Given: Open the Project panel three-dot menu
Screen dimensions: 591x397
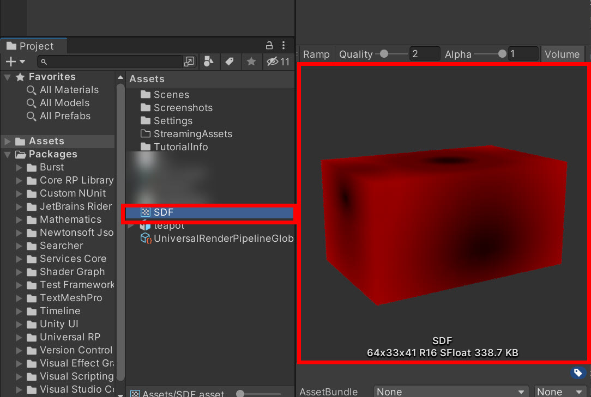Looking at the screenshot, I should coord(284,46).
